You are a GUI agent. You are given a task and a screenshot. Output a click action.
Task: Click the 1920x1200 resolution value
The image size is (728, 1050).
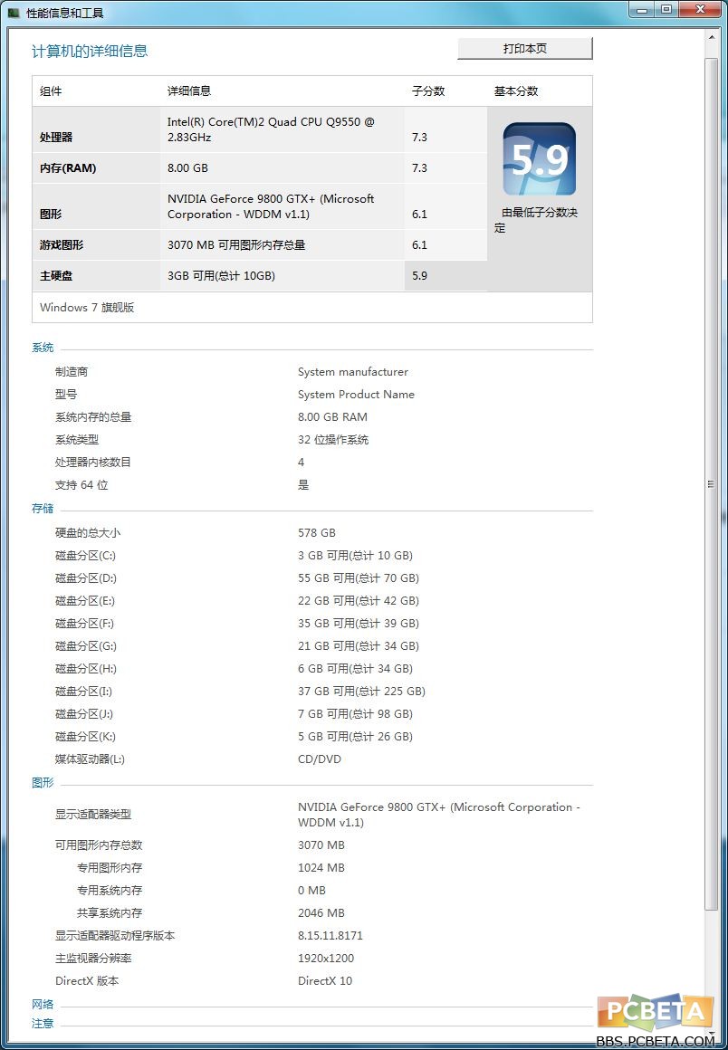tap(326, 959)
